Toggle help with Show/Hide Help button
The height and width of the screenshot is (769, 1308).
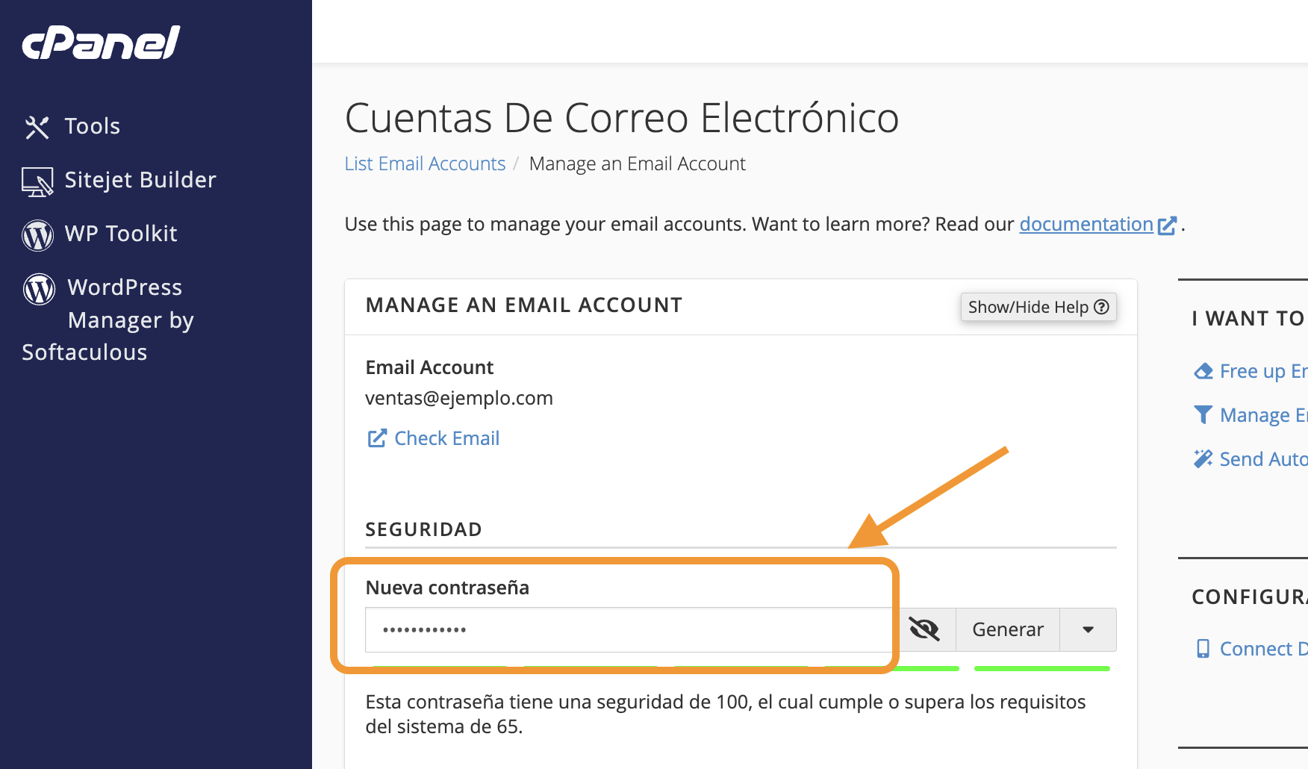coord(1038,307)
